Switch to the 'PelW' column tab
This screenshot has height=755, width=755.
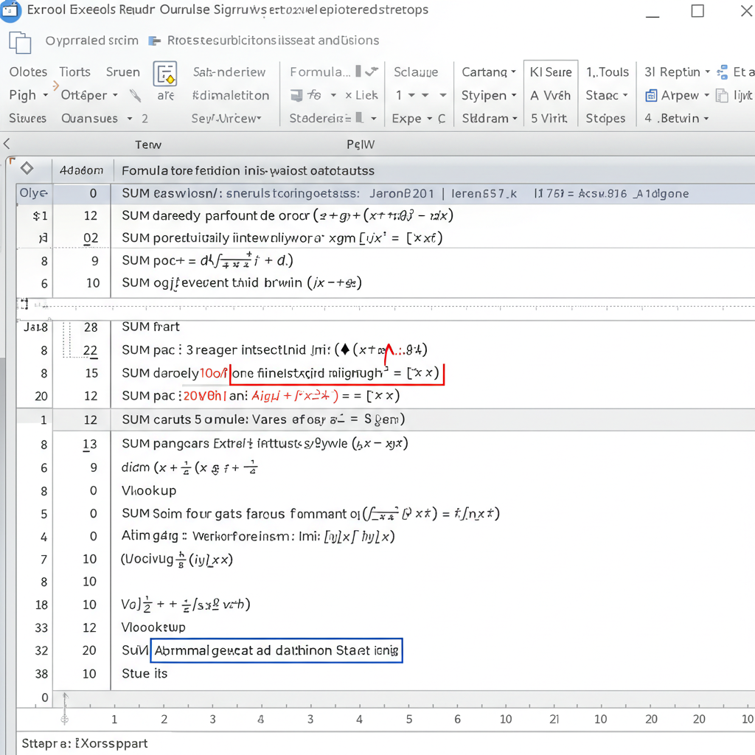pos(361,145)
